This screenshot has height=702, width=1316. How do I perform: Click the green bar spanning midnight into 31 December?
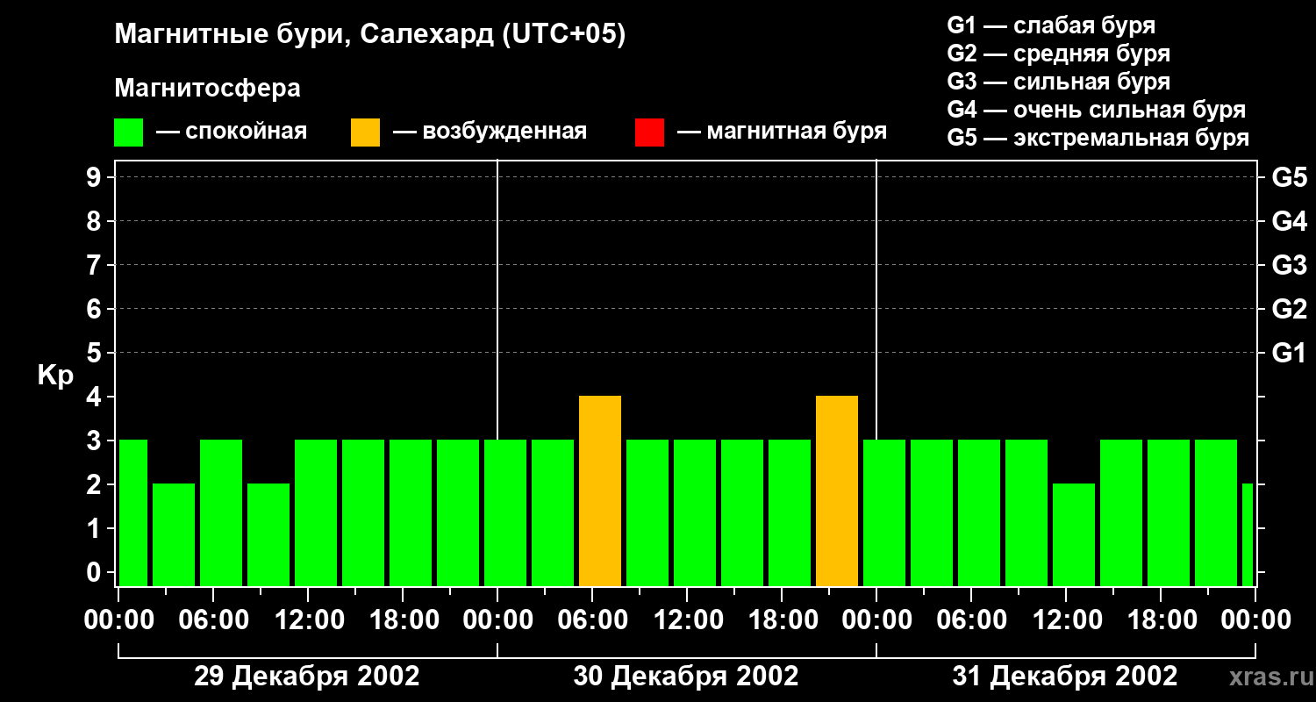(x=884, y=513)
